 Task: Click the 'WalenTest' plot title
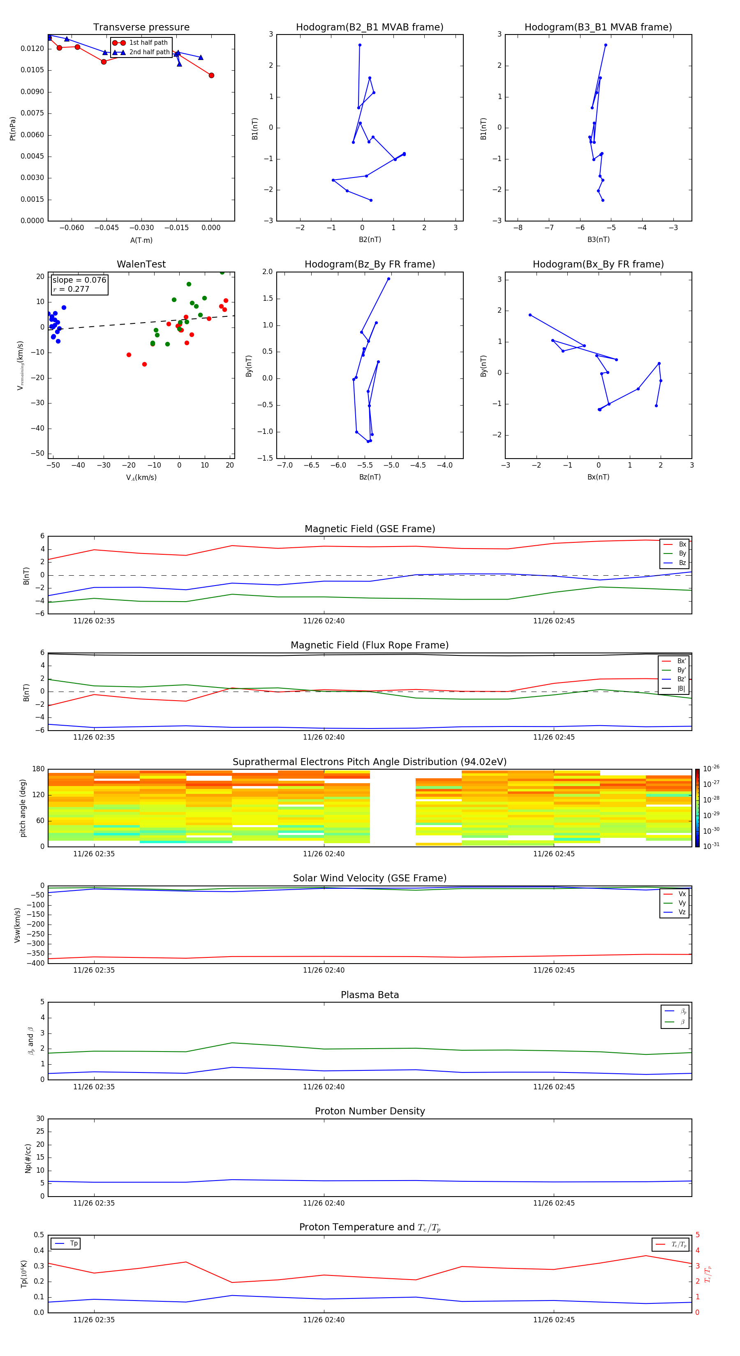click(141, 264)
